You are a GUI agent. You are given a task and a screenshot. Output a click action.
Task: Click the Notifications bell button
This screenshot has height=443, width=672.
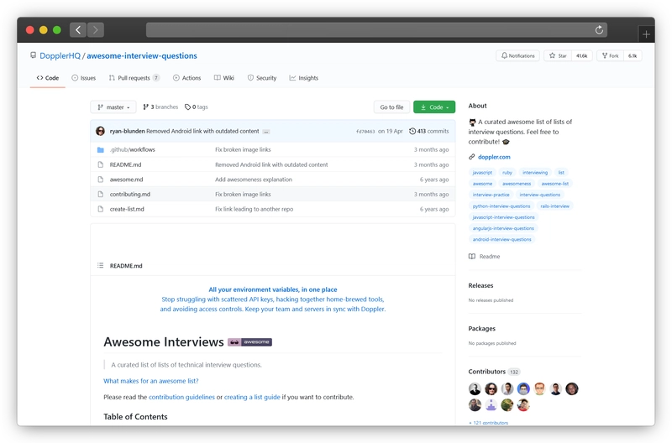517,55
